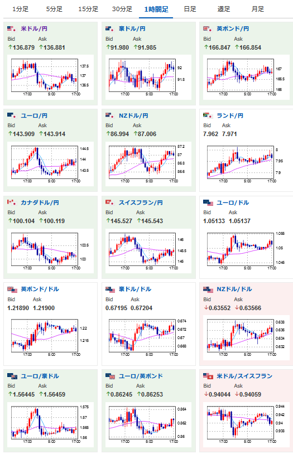Switch to the 5分足 tab
293x454 pixels.
pyautogui.click(x=54, y=9)
